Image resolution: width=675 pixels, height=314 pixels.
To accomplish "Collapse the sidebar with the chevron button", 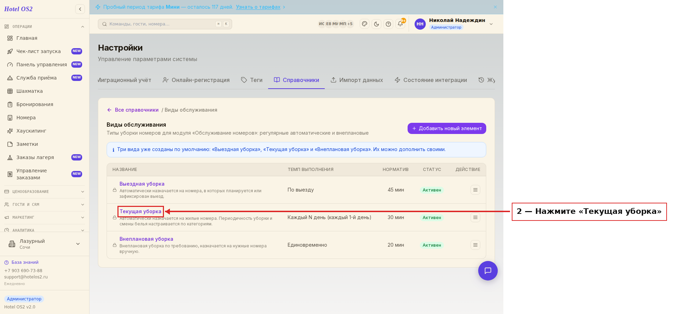I will 80,9.
